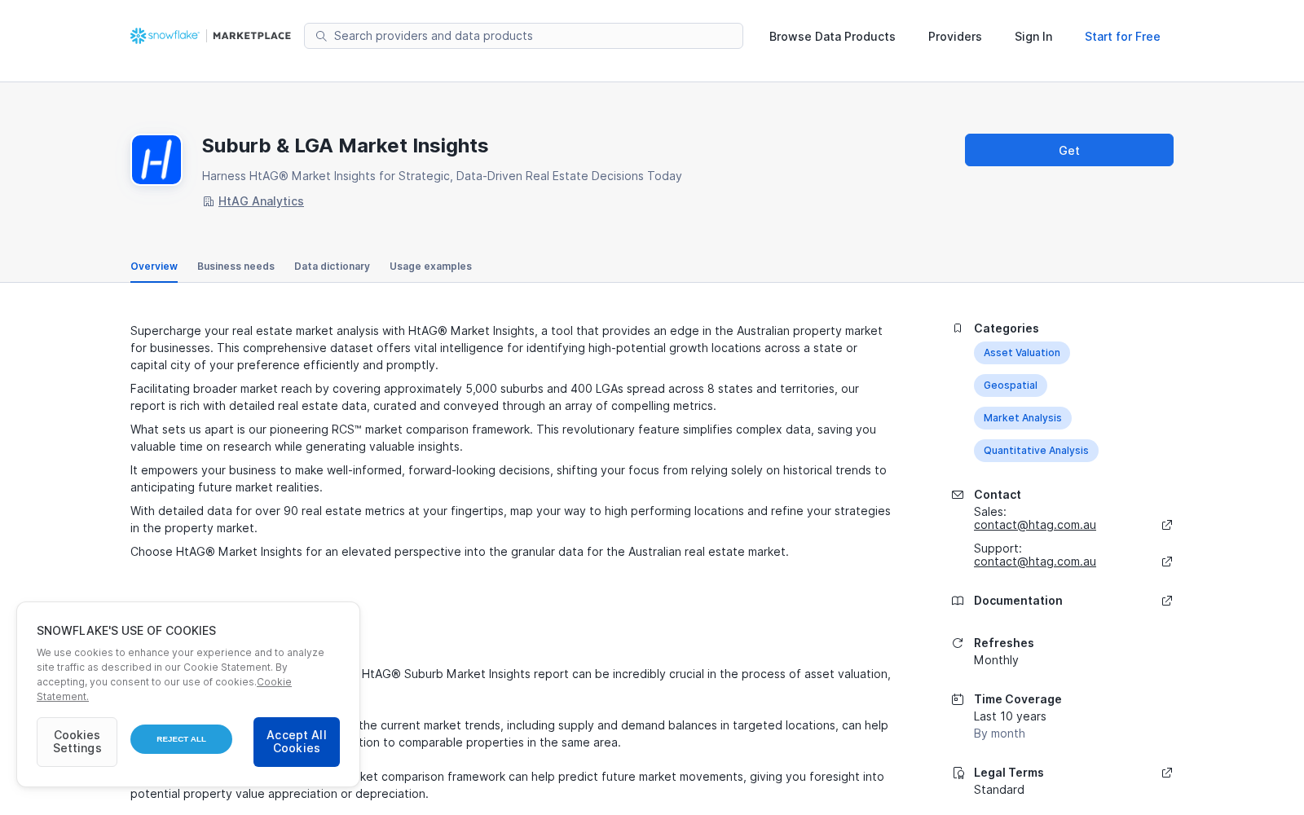Select the Geospatial category tag
The image size is (1304, 815).
click(x=1011, y=385)
